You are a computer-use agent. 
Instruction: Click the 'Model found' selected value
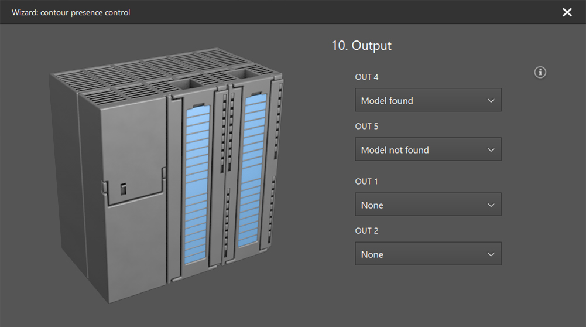click(x=387, y=101)
